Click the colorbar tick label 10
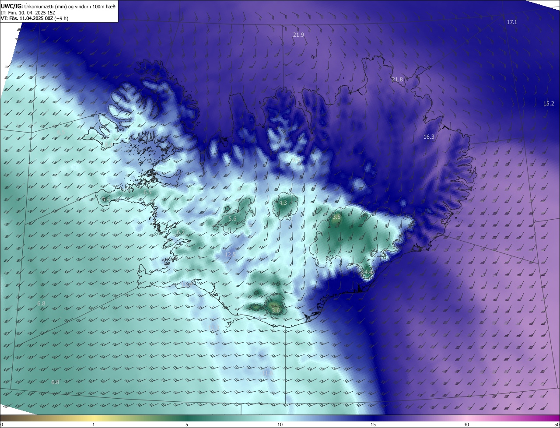Screen dimensions: 560x428 pyautogui.click(x=280, y=424)
